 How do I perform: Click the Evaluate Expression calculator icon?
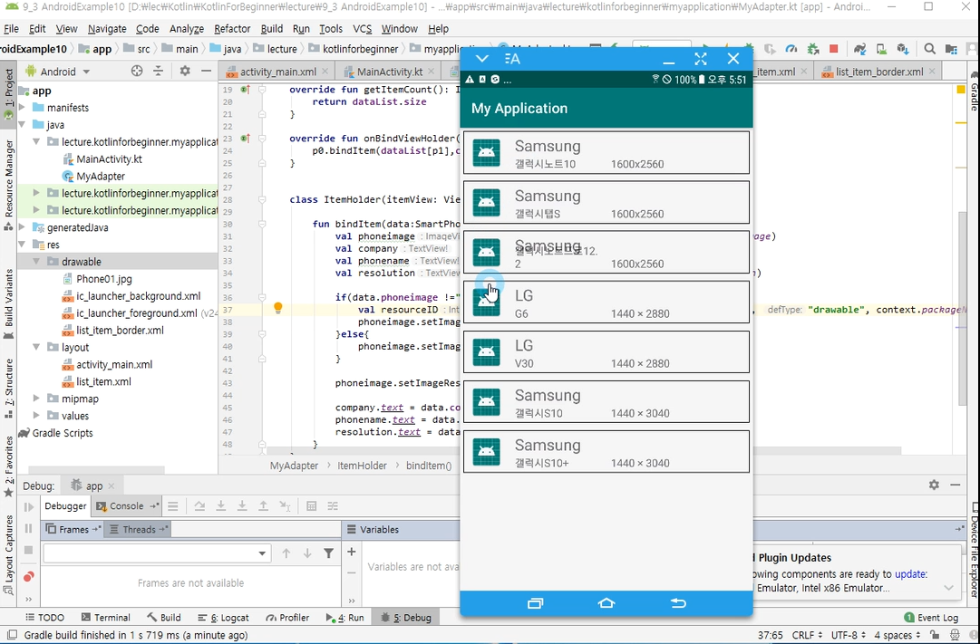(x=311, y=506)
